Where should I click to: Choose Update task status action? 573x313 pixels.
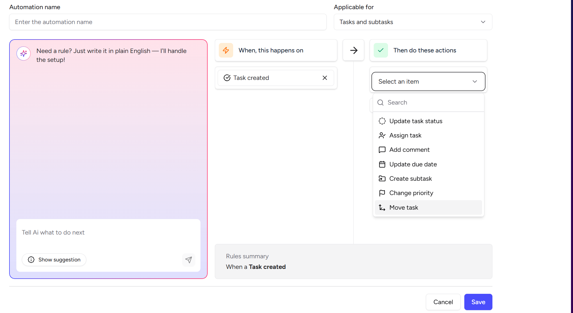click(416, 121)
